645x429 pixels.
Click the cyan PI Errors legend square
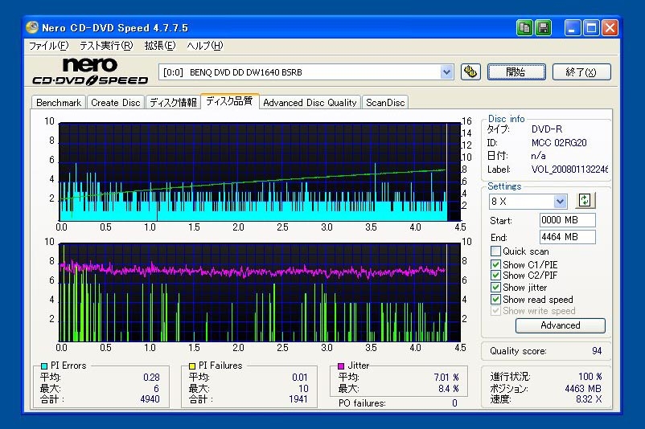[x=44, y=366]
